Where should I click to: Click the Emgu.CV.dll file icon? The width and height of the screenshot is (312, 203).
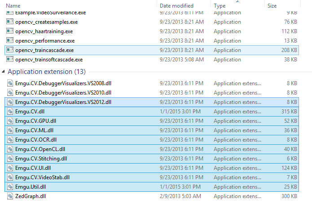point(10,111)
